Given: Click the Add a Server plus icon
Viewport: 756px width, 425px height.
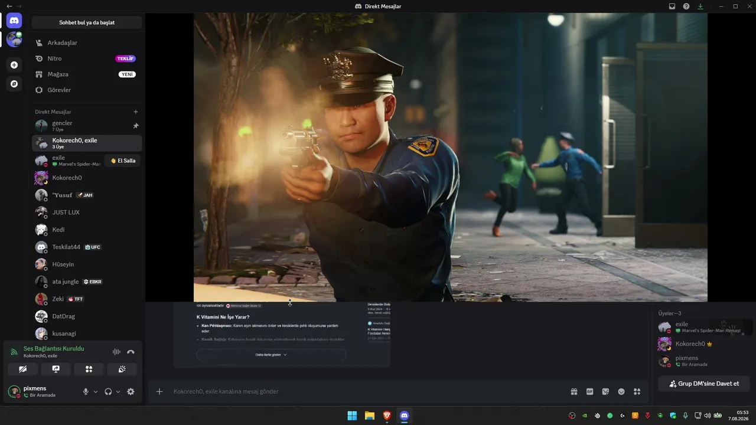Looking at the screenshot, I should click(x=14, y=65).
